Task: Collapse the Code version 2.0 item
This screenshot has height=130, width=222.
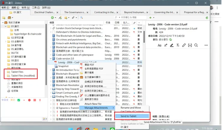Action: (x=51, y=58)
